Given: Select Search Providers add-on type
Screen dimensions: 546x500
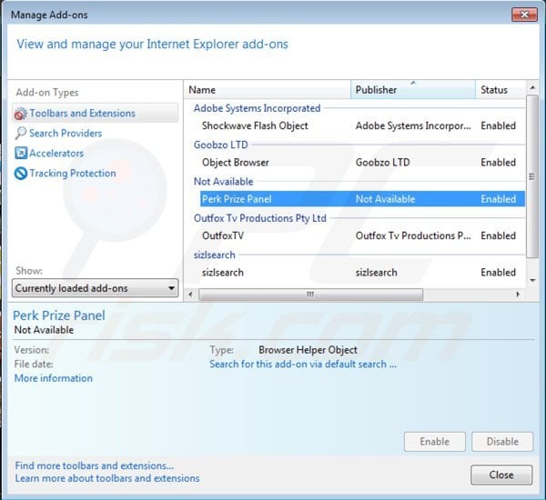Looking at the screenshot, I should click(x=66, y=133).
